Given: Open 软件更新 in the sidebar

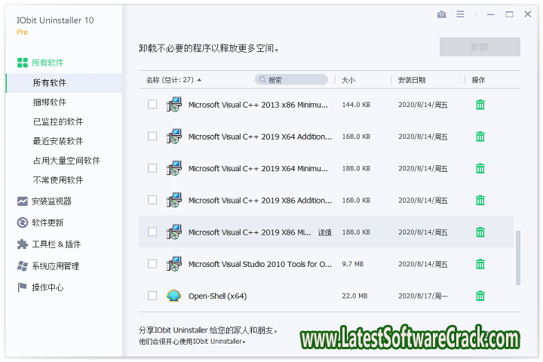Looking at the screenshot, I should 47,222.
